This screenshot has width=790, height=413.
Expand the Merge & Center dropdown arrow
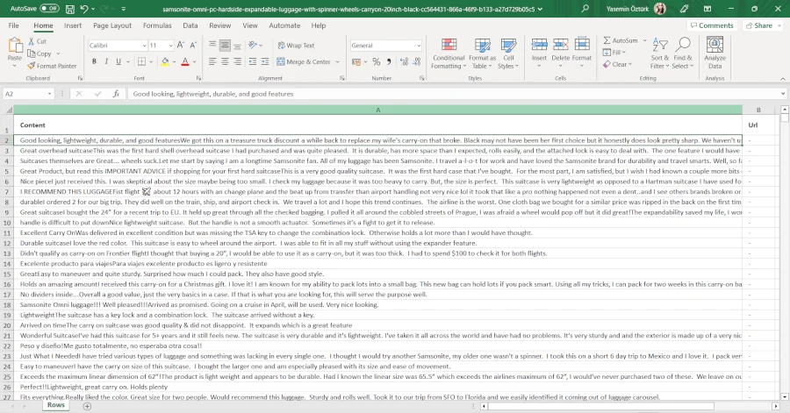pyautogui.click(x=338, y=62)
